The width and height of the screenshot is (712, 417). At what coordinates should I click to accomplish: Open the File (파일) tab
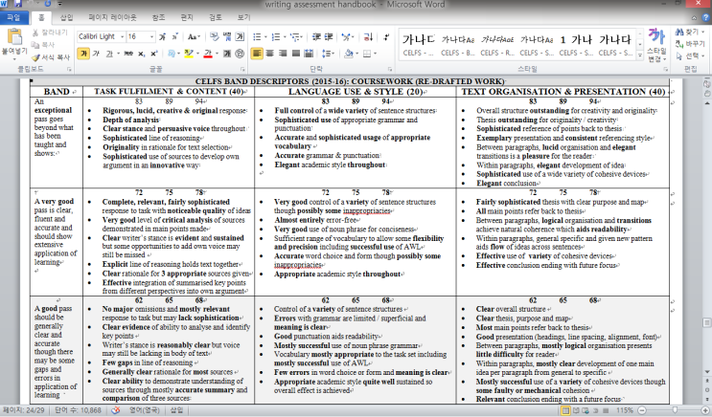(x=14, y=17)
